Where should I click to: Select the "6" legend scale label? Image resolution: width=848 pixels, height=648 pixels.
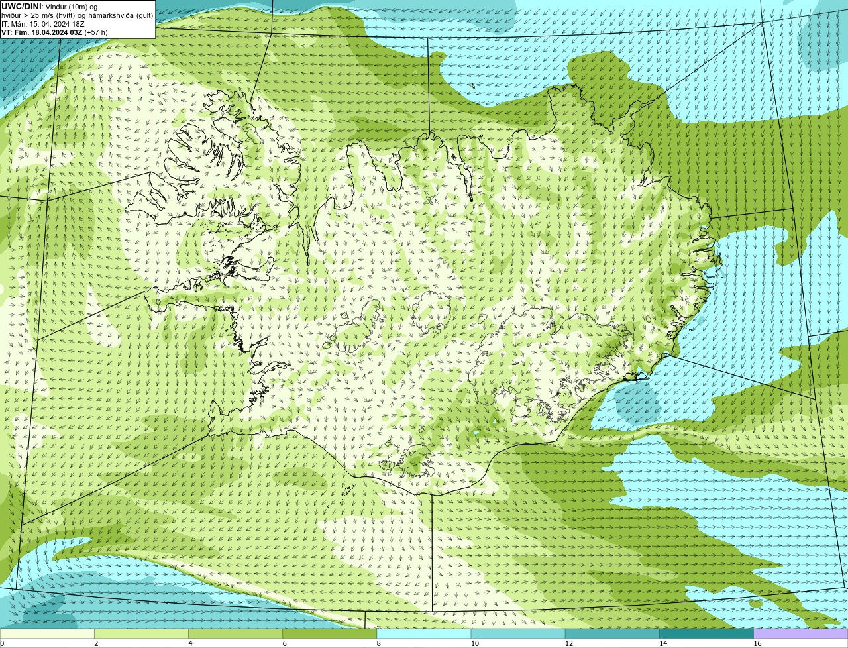coord(285,643)
